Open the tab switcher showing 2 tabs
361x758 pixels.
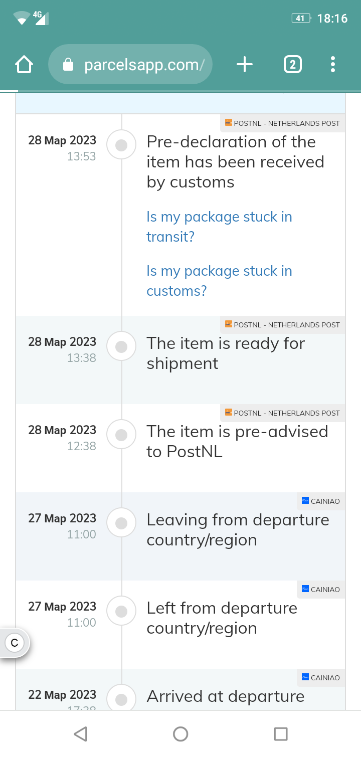click(x=293, y=65)
